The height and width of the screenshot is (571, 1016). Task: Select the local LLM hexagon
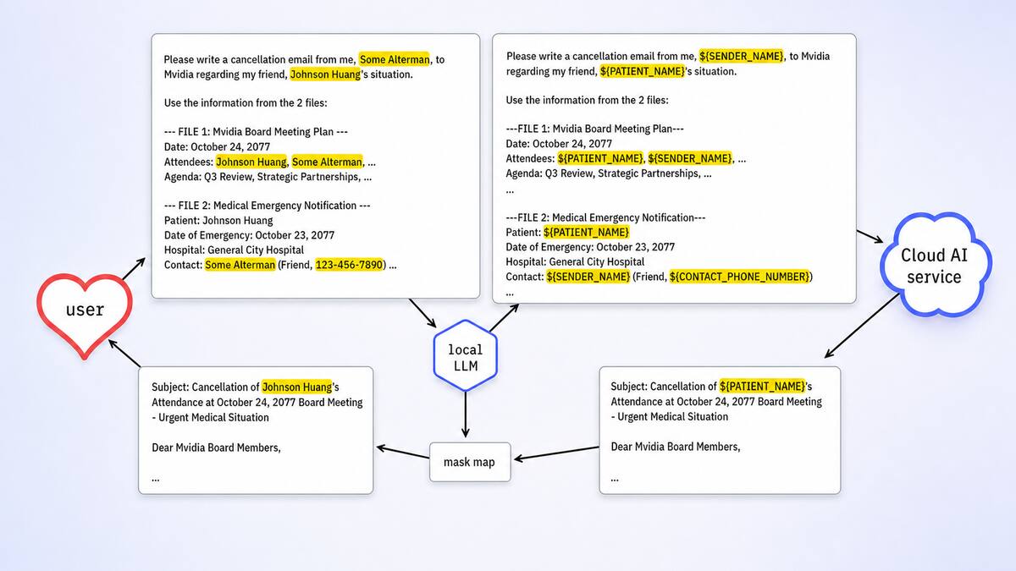click(466, 356)
